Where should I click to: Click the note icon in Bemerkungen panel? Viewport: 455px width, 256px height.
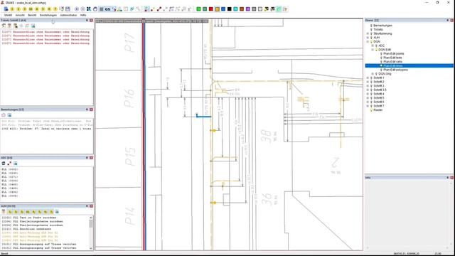4,115
